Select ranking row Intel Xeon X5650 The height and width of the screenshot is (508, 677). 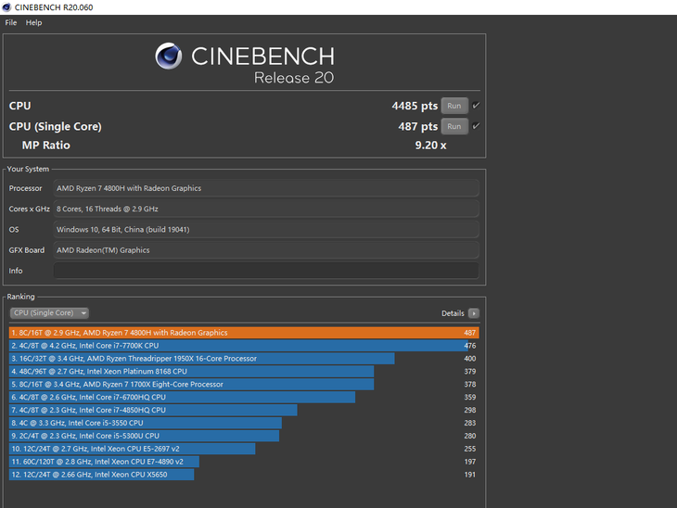[x=244, y=475]
